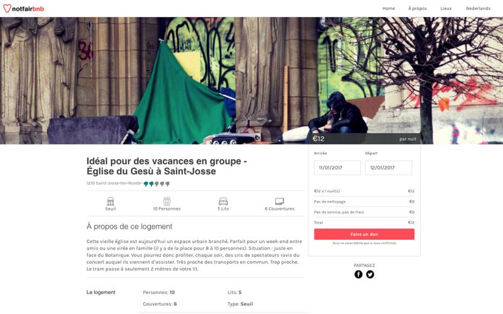
Task: Click the €12 par nuit price banner
Action: (x=364, y=139)
